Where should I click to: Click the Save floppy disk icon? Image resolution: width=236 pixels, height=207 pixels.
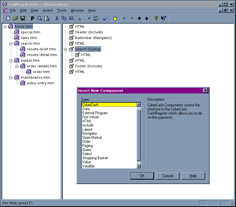23,19
